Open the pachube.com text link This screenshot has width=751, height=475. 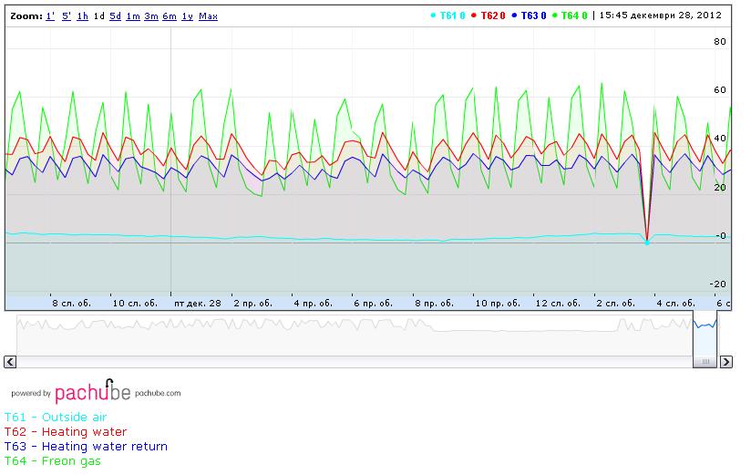(159, 394)
